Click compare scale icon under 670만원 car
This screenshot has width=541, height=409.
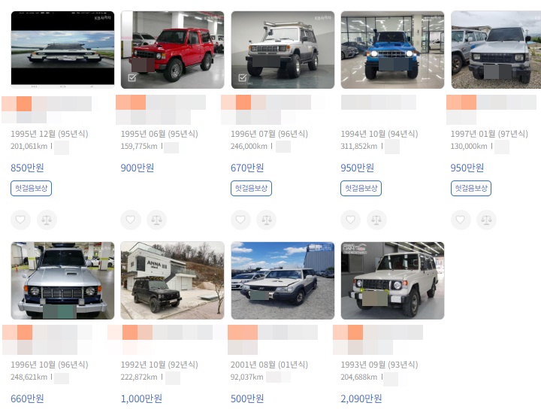pyautogui.click(x=266, y=220)
